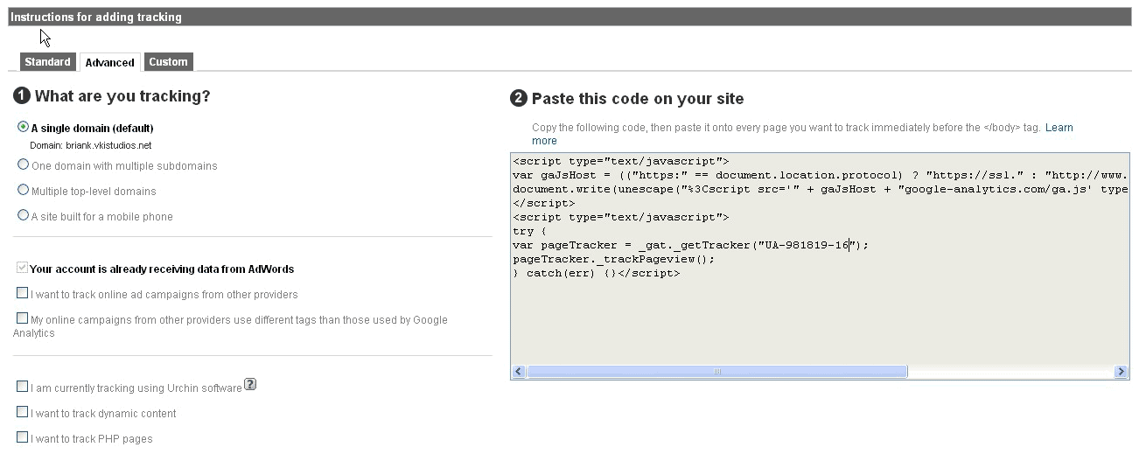Tick I want to track PHP pages
The width and height of the screenshot is (1139, 454).
tap(22, 437)
